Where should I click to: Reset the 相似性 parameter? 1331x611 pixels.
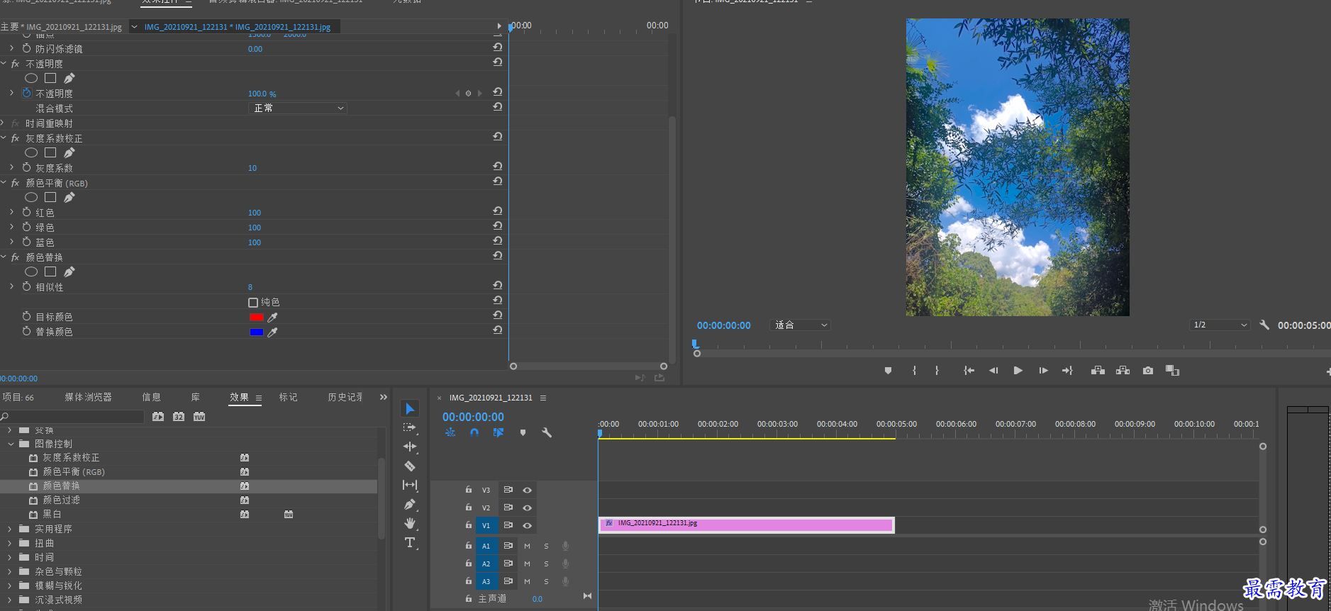click(x=498, y=285)
